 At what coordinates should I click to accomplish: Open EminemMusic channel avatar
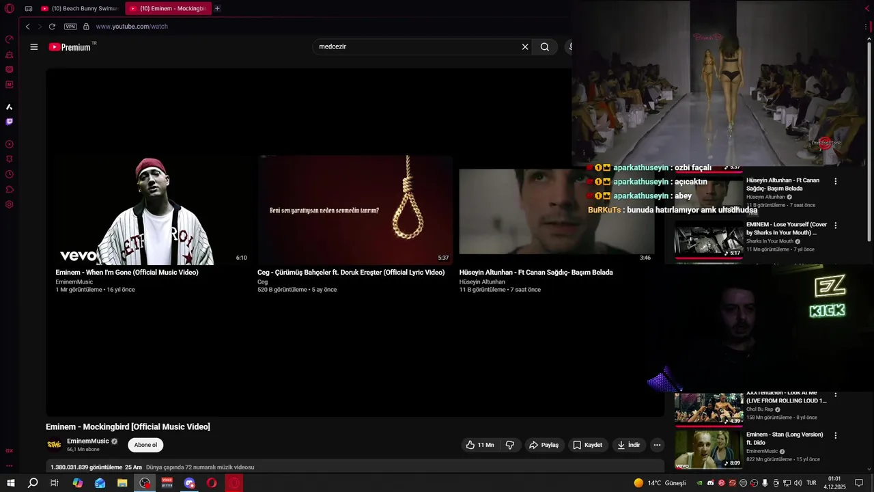[x=54, y=445]
